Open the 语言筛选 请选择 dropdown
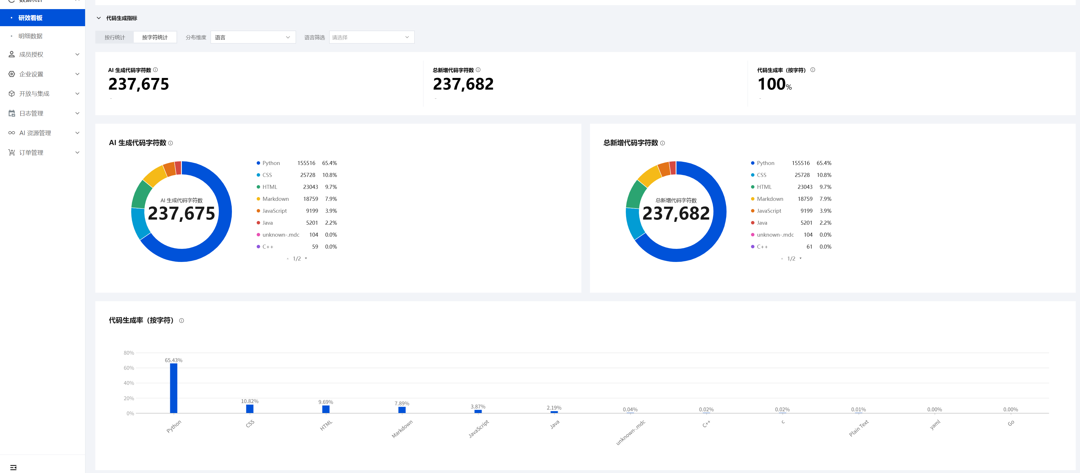Screen dimensions: 1080x473 (x=371, y=38)
